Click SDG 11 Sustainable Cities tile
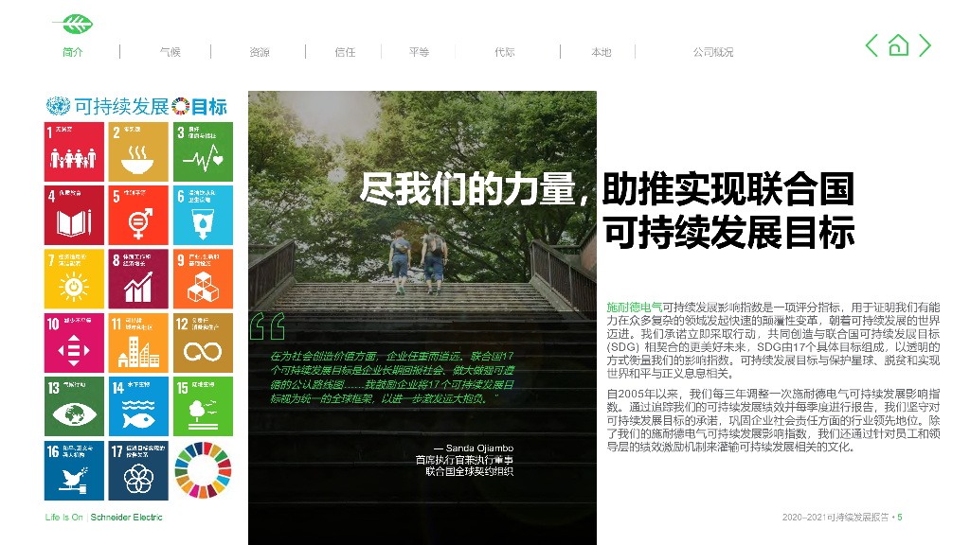Image resolution: width=970 pixels, height=545 pixels. pyautogui.click(x=138, y=343)
